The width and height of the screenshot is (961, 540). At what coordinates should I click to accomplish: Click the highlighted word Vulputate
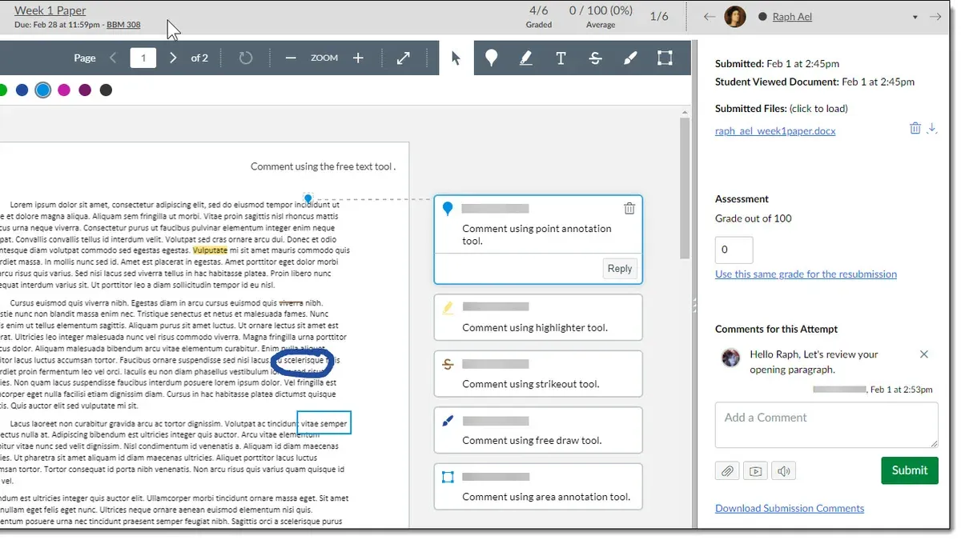(x=210, y=250)
